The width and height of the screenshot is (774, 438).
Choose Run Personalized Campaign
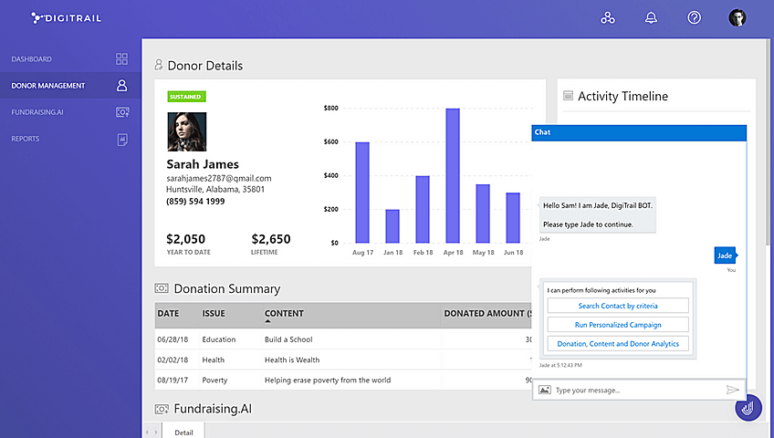[618, 325]
